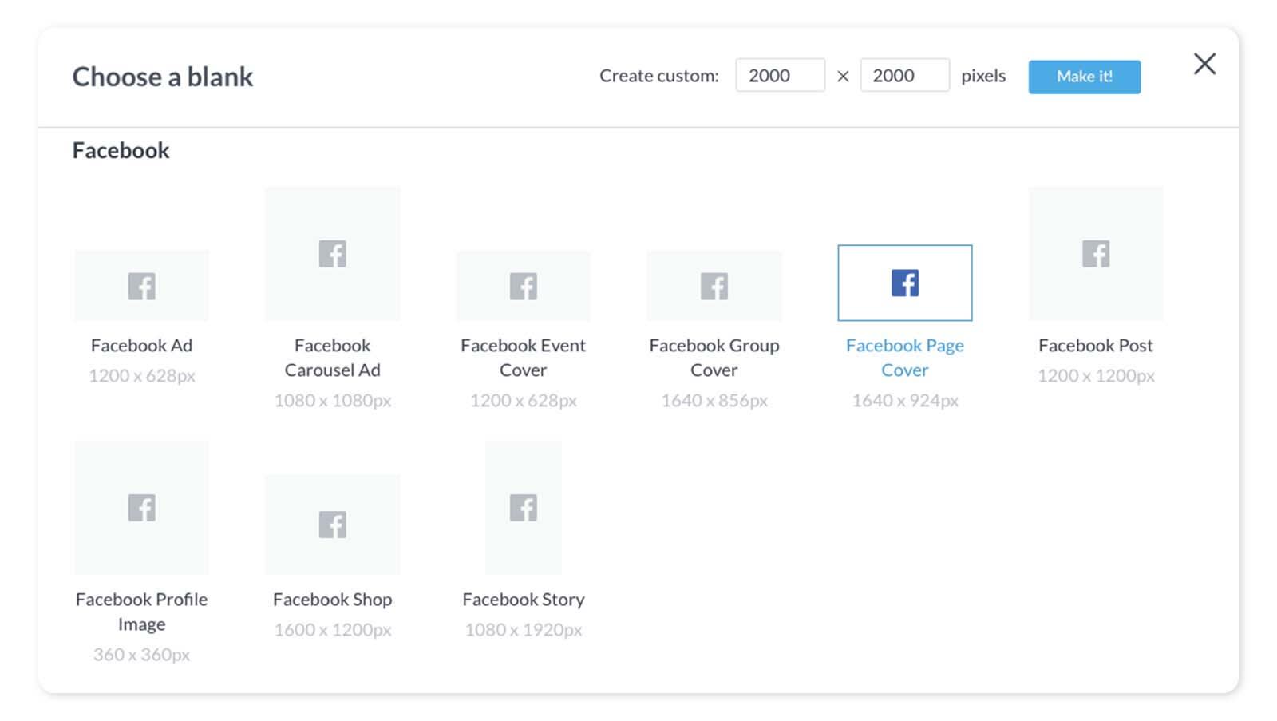Choose the Facebook Carousel Ad thumbnail
1277x721 pixels.
pyautogui.click(x=332, y=254)
